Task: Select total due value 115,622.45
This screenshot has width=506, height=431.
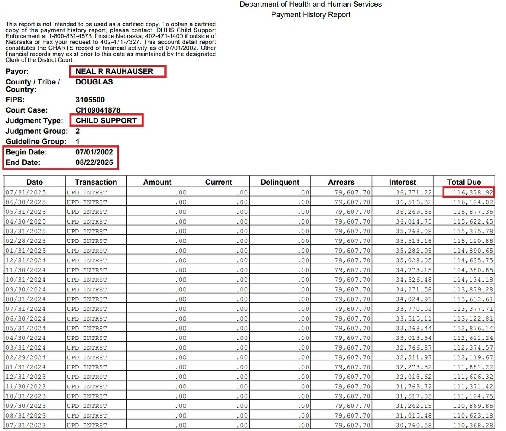Action: (473, 221)
